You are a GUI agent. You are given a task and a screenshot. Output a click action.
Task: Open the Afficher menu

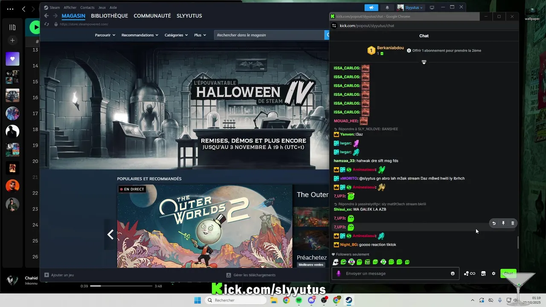[x=70, y=7]
